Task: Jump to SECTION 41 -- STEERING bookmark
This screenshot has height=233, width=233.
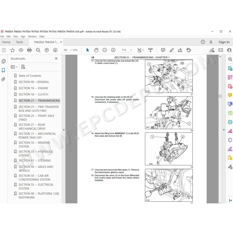Action: (x=35, y=161)
